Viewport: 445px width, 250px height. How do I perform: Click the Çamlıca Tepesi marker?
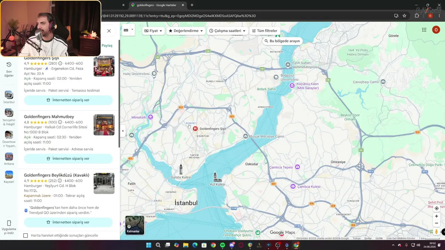(297, 167)
